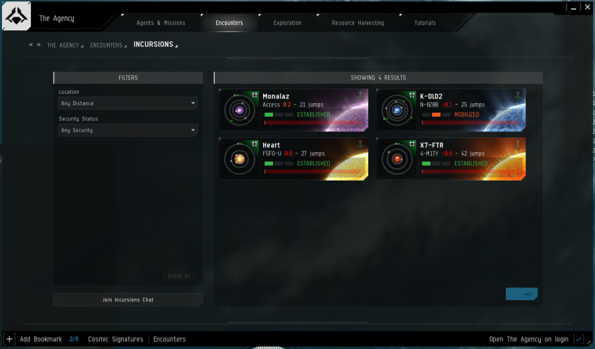Open the Encounters bookmark in bottom bar
The width and height of the screenshot is (595, 349).
pyautogui.click(x=169, y=339)
